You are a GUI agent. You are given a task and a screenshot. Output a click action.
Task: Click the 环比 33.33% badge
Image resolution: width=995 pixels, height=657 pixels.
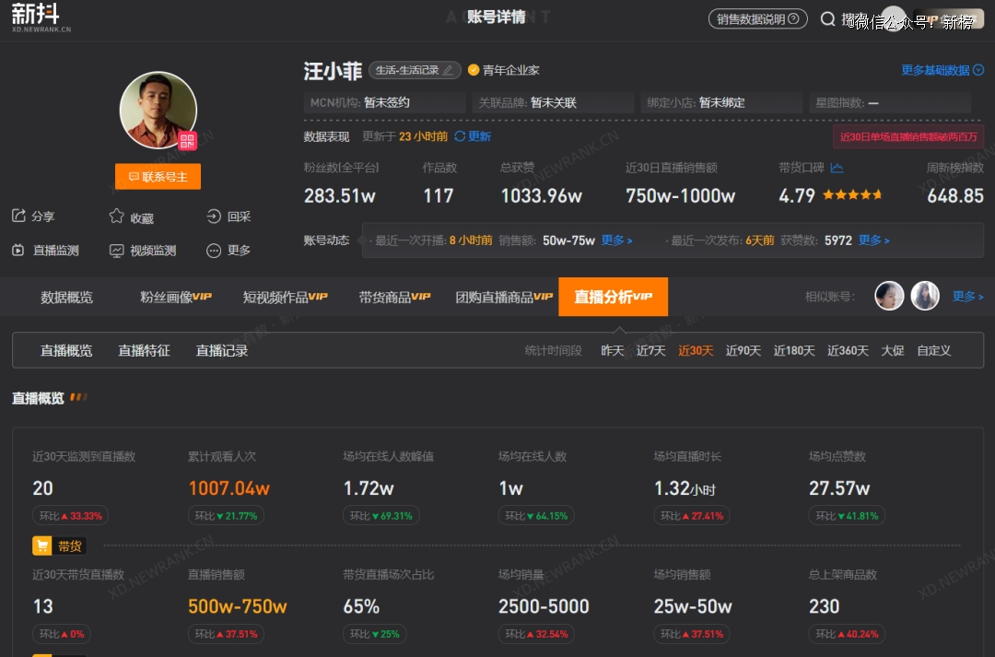70,516
